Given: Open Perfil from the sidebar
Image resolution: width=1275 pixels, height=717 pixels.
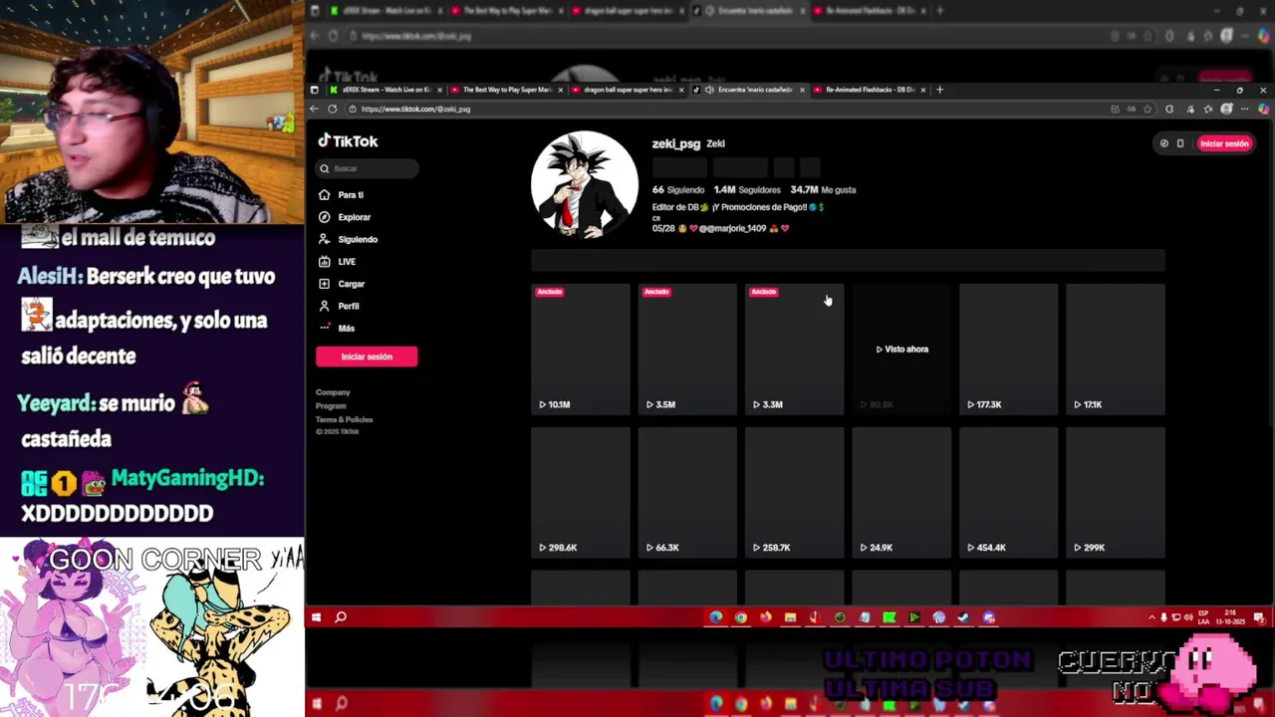Looking at the screenshot, I should pyautogui.click(x=348, y=306).
